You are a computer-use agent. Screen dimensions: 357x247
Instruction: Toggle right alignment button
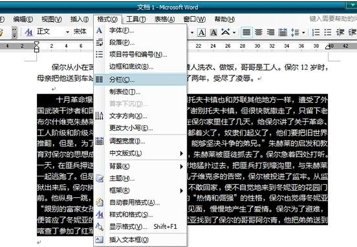coord(270,32)
